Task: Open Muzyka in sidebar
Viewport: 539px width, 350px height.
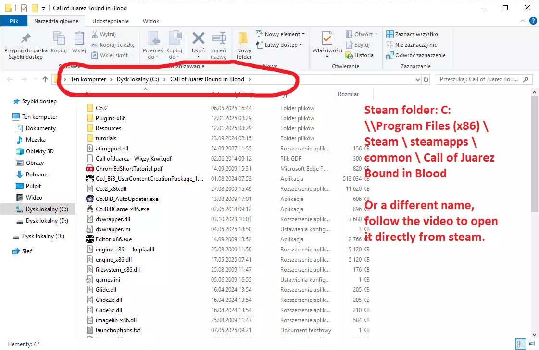Action: click(x=31, y=140)
